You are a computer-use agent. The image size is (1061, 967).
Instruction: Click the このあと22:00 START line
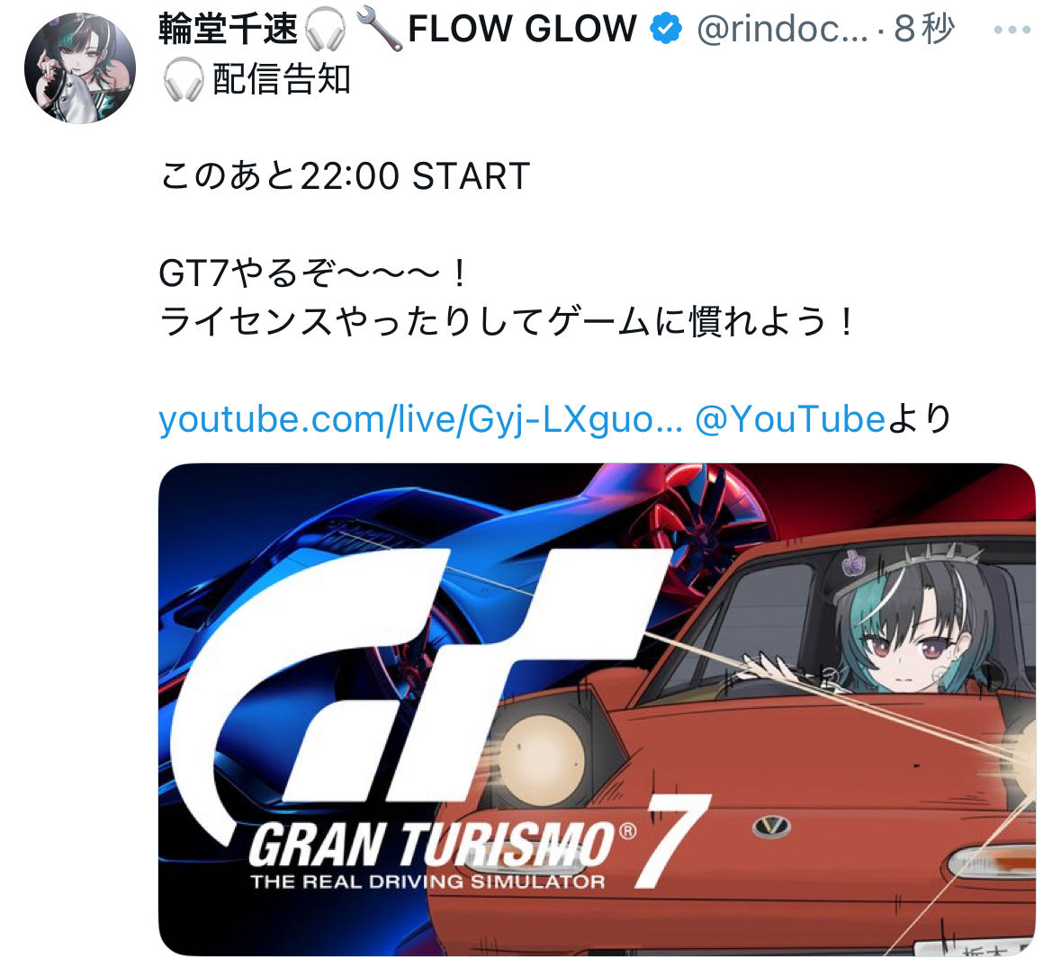[x=345, y=176]
